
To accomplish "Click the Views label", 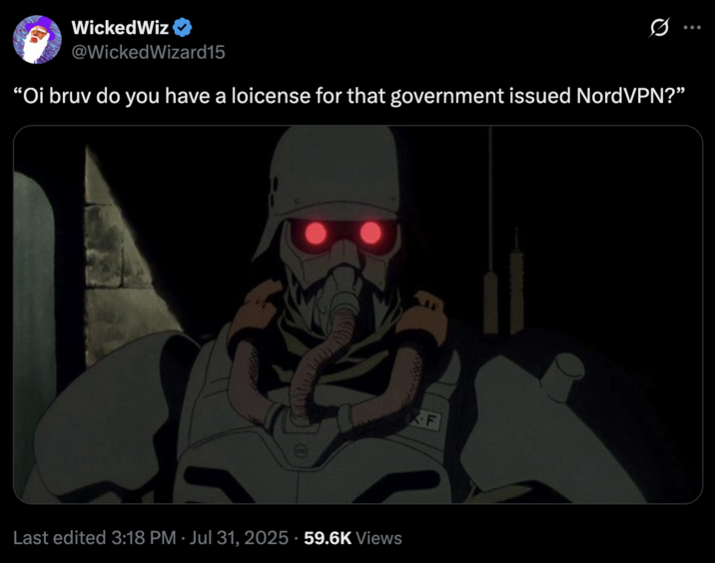I will coord(378,538).
